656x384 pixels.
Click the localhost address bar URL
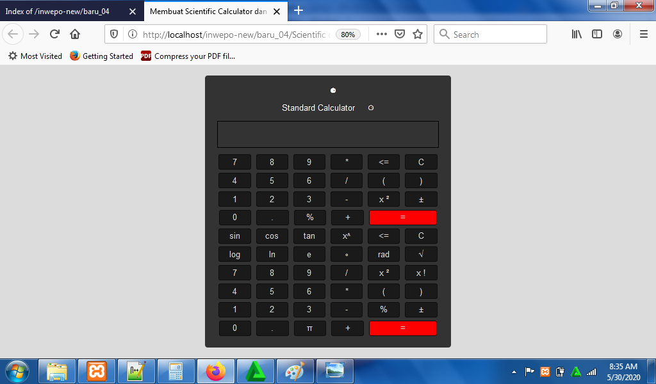point(236,35)
